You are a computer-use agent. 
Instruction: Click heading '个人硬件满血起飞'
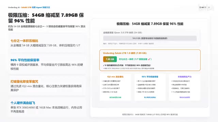pyautogui.click(x=23, y=103)
